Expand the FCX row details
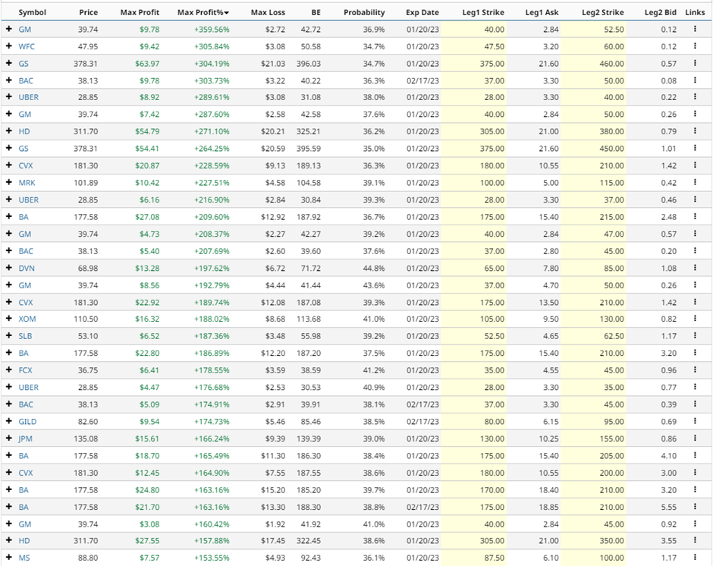Screen dimensions: 713x566 coord(8,370)
